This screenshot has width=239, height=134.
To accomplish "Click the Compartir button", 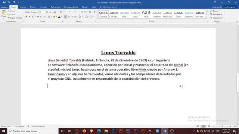I will tap(230, 7).
